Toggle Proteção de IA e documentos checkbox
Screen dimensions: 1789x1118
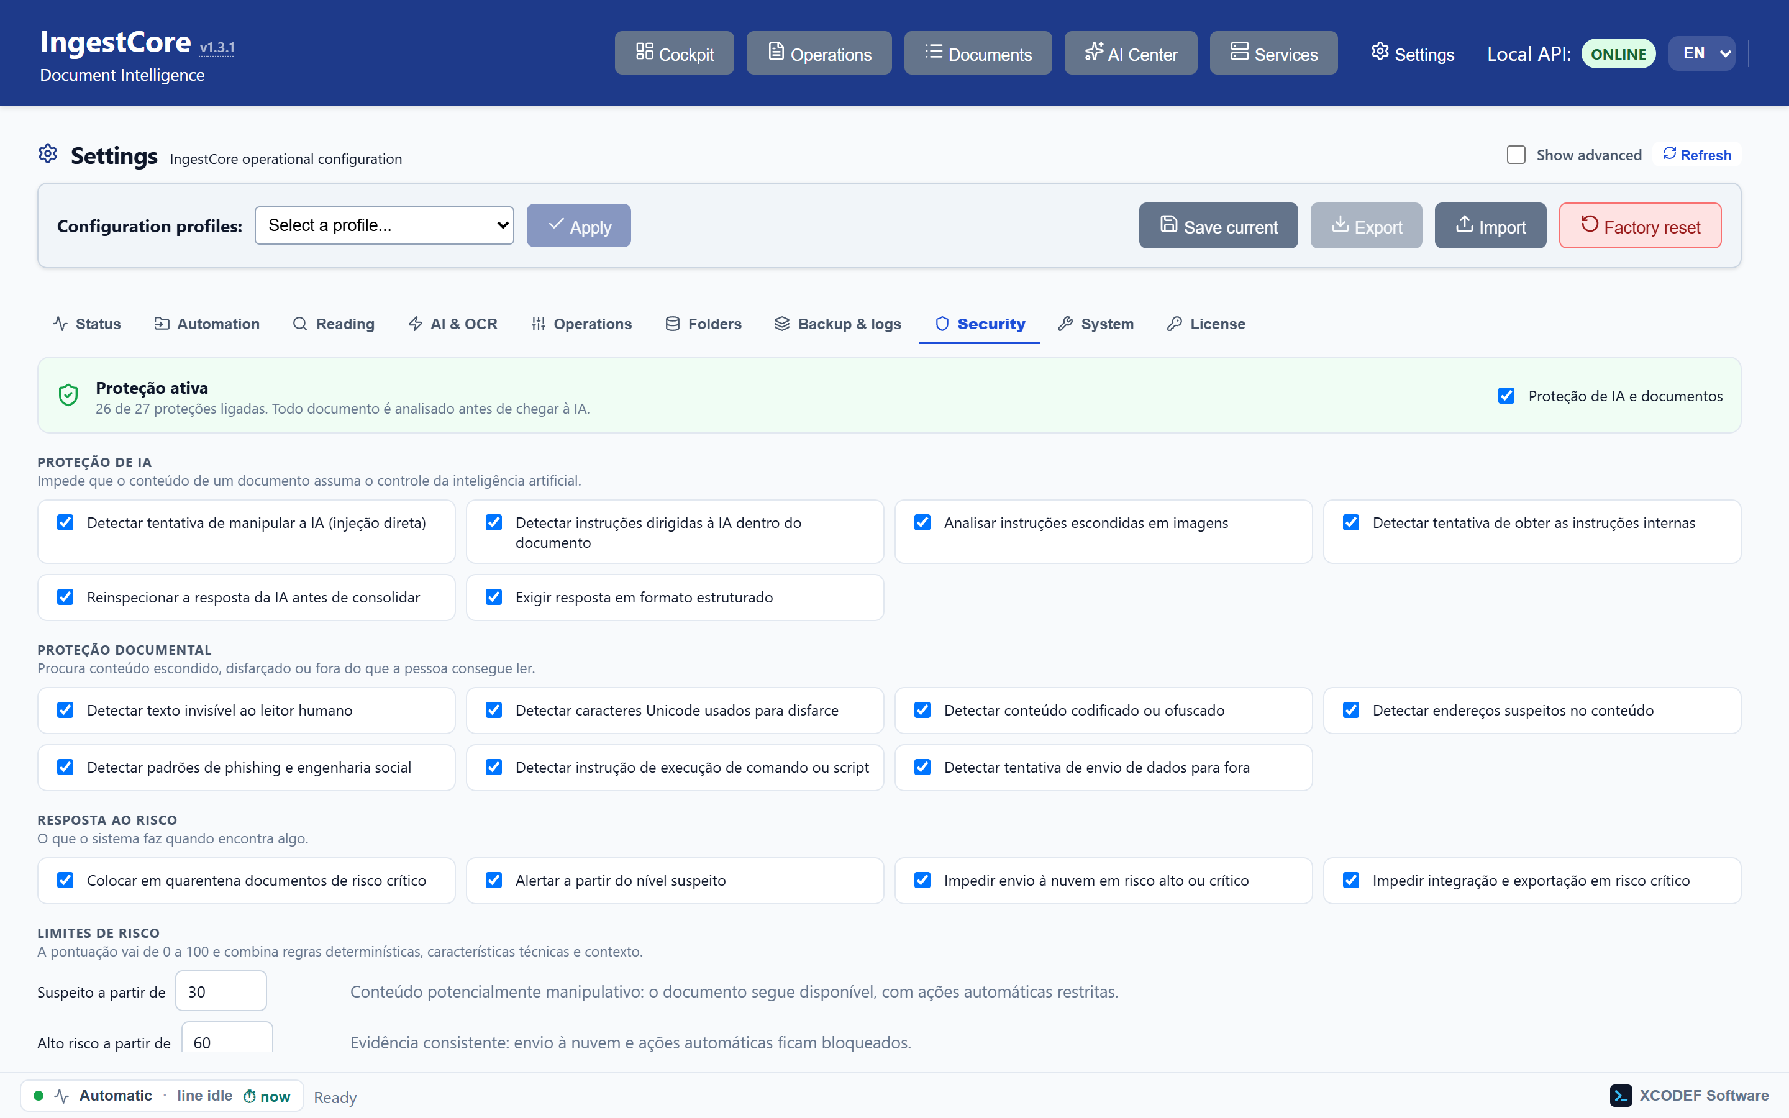1506,396
